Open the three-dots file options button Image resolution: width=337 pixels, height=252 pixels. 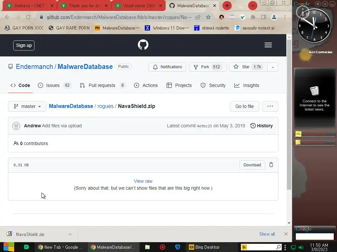(270, 106)
